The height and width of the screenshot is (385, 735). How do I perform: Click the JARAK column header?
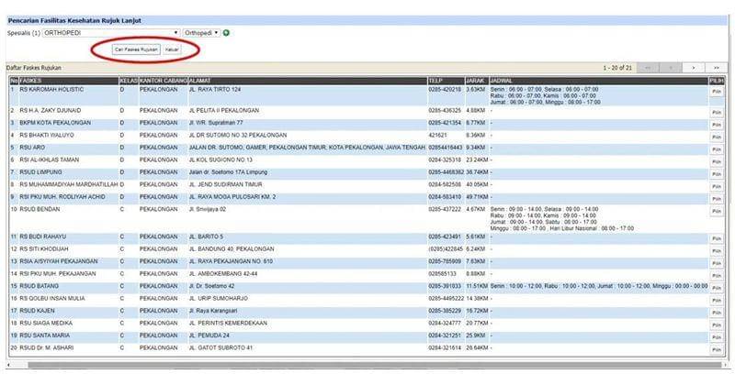click(476, 81)
